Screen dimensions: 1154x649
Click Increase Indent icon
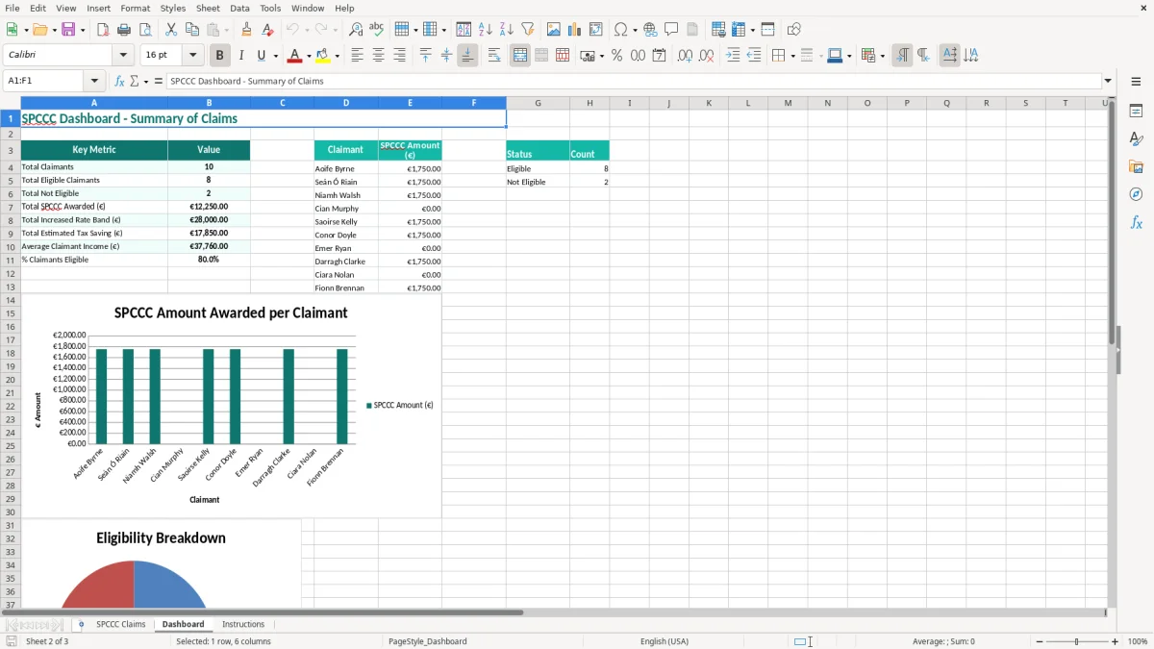(x=733, y=56)
